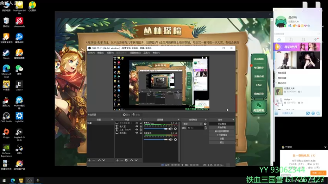Move the source down in the Sources panel
Viewport: 328px width, 184px height.
(136, 160)
